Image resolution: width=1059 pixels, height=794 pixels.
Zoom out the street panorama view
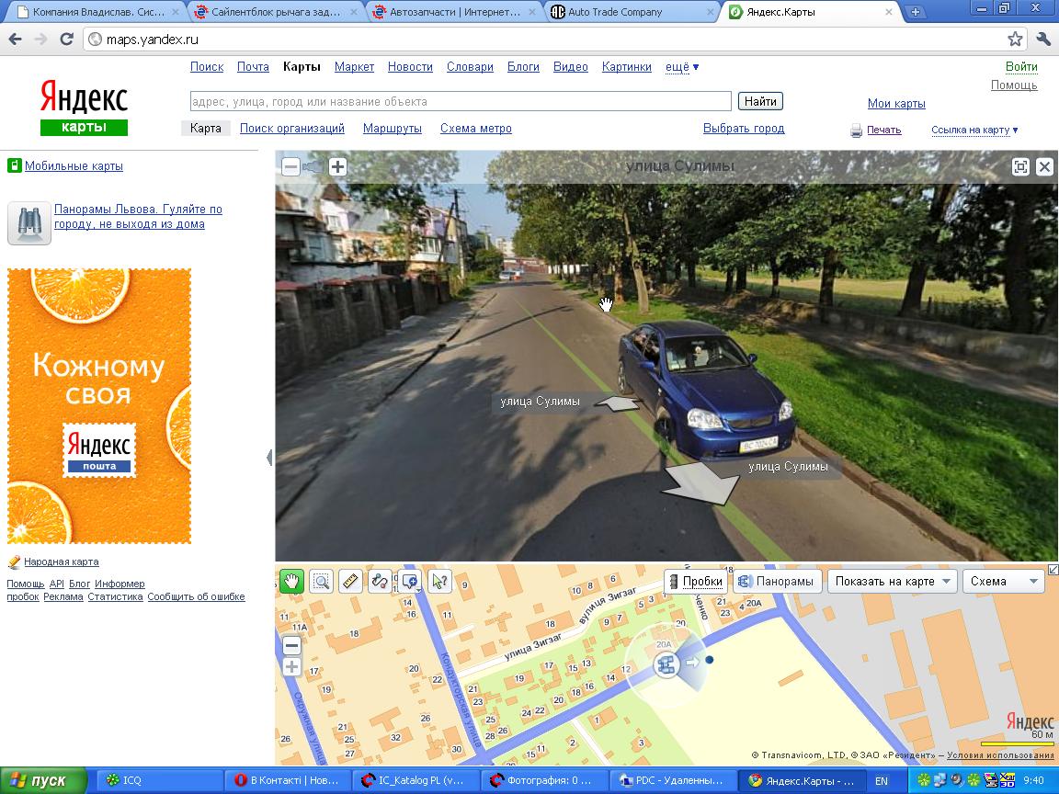[290, 166]
